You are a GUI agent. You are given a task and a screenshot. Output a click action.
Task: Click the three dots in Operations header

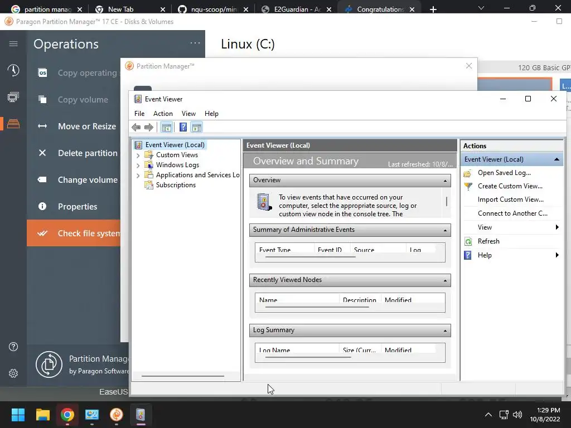pyautogui.click(x=195, y=43)
